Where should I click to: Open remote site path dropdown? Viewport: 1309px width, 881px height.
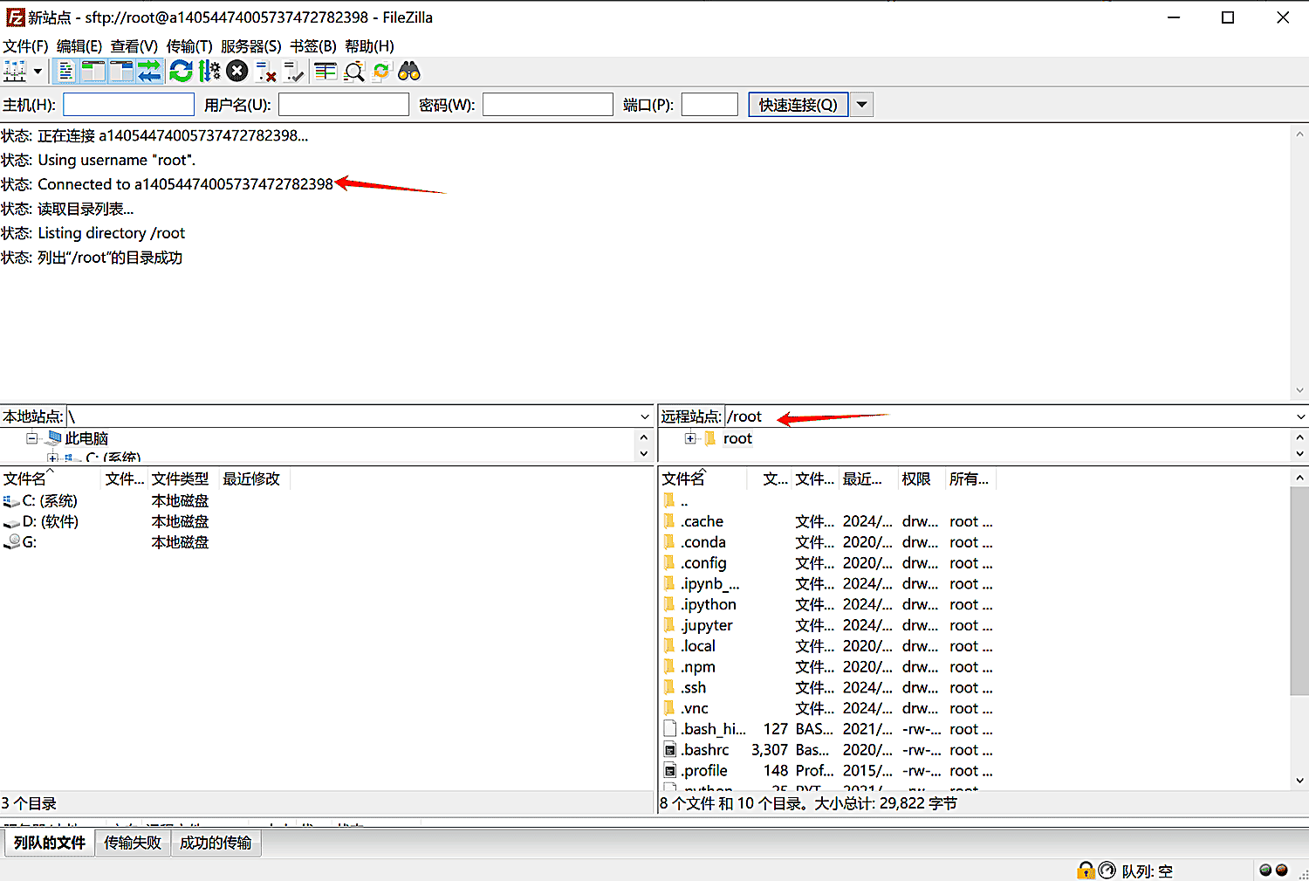pyautogui.click(x=1300, y=416)
